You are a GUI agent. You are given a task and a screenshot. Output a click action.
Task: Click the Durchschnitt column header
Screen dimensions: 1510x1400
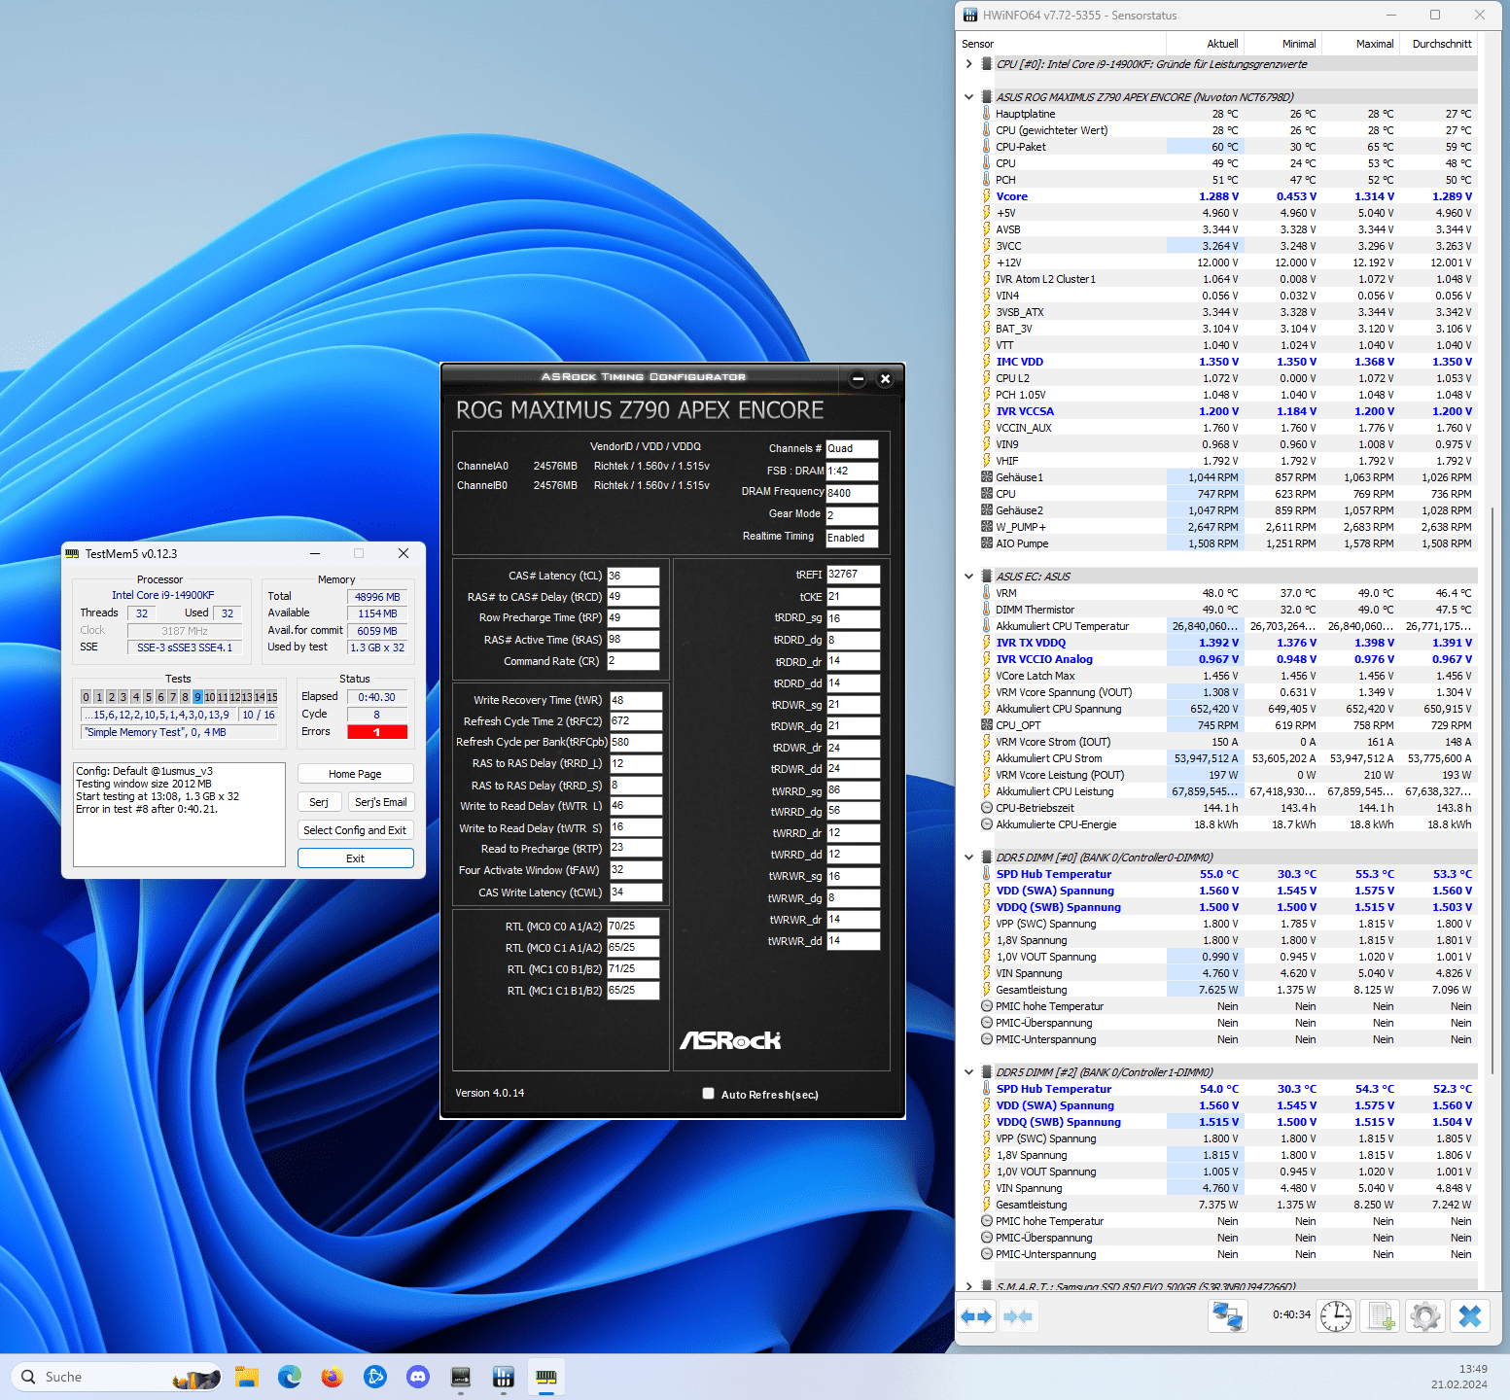point(1441,44)
